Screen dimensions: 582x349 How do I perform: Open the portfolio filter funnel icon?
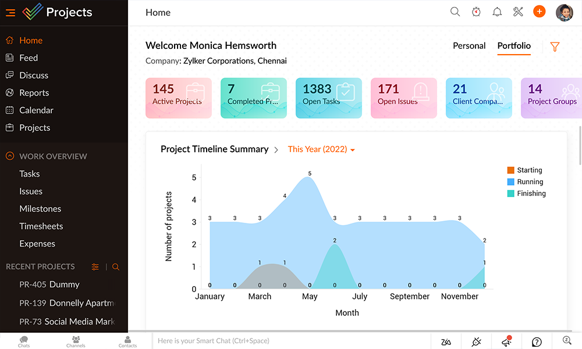pyautogui.click(x=555, y=46)
